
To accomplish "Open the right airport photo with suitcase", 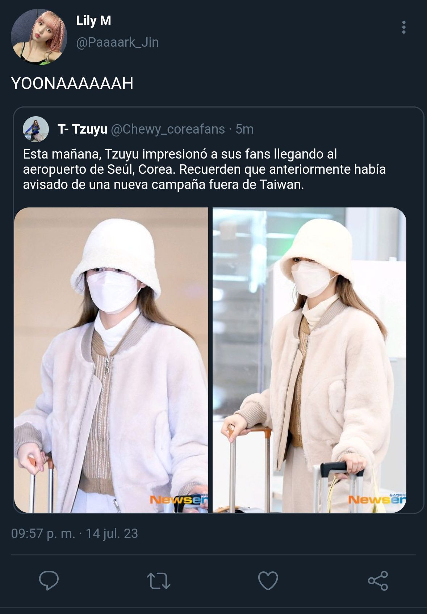I will (x=309, y=360).
